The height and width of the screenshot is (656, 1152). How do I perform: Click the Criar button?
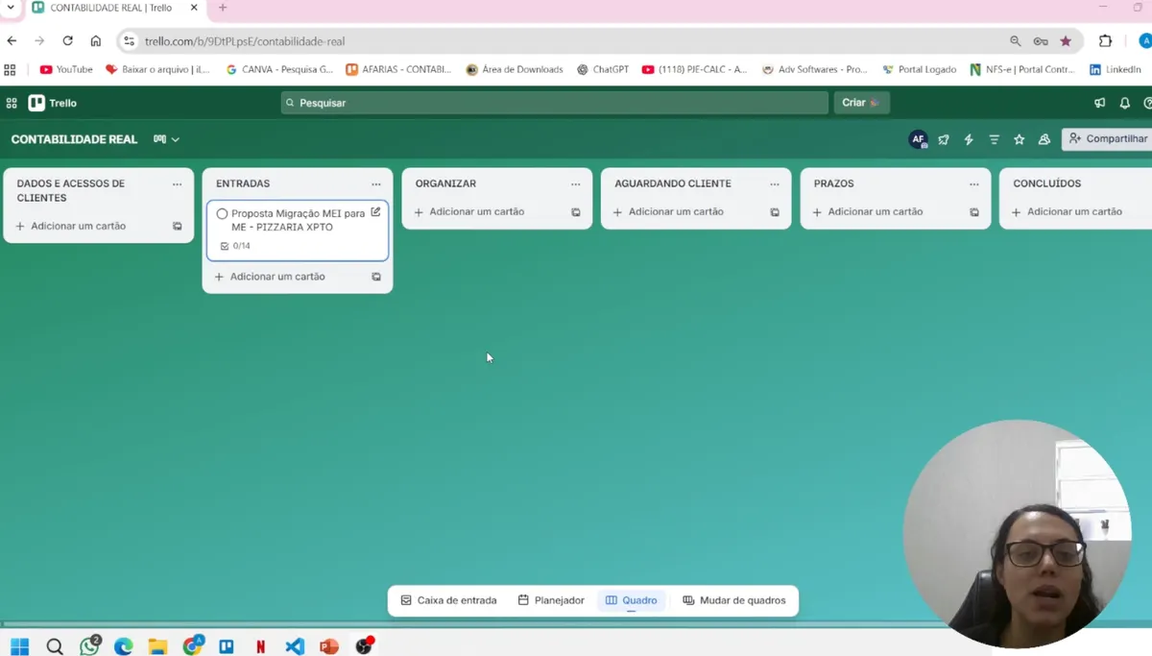(x=861, y=103)
